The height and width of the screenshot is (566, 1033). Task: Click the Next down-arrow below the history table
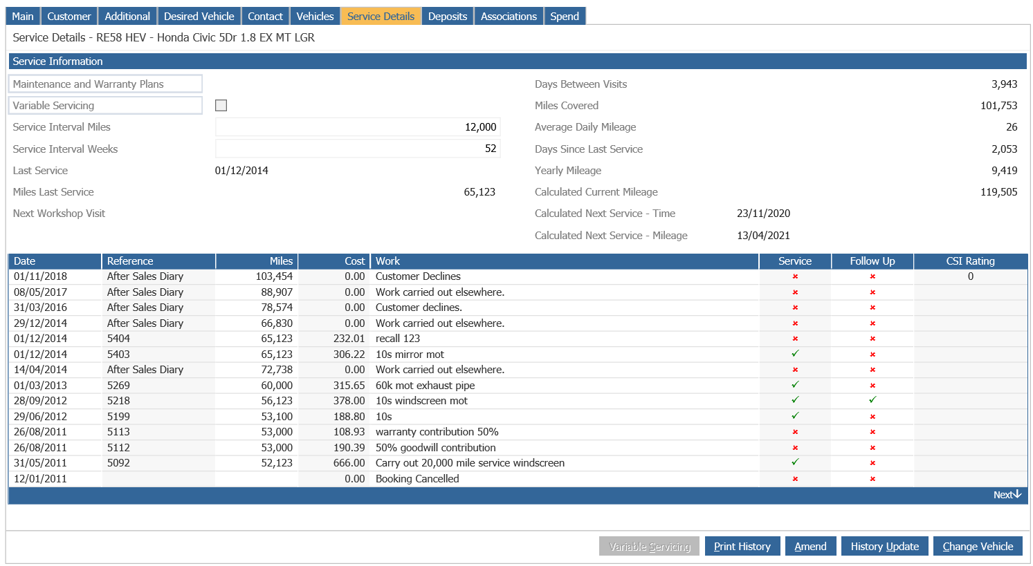1008,495
